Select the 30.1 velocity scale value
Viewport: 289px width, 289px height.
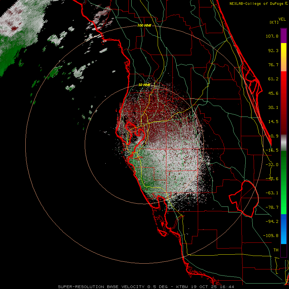click(x=273, y=108)
